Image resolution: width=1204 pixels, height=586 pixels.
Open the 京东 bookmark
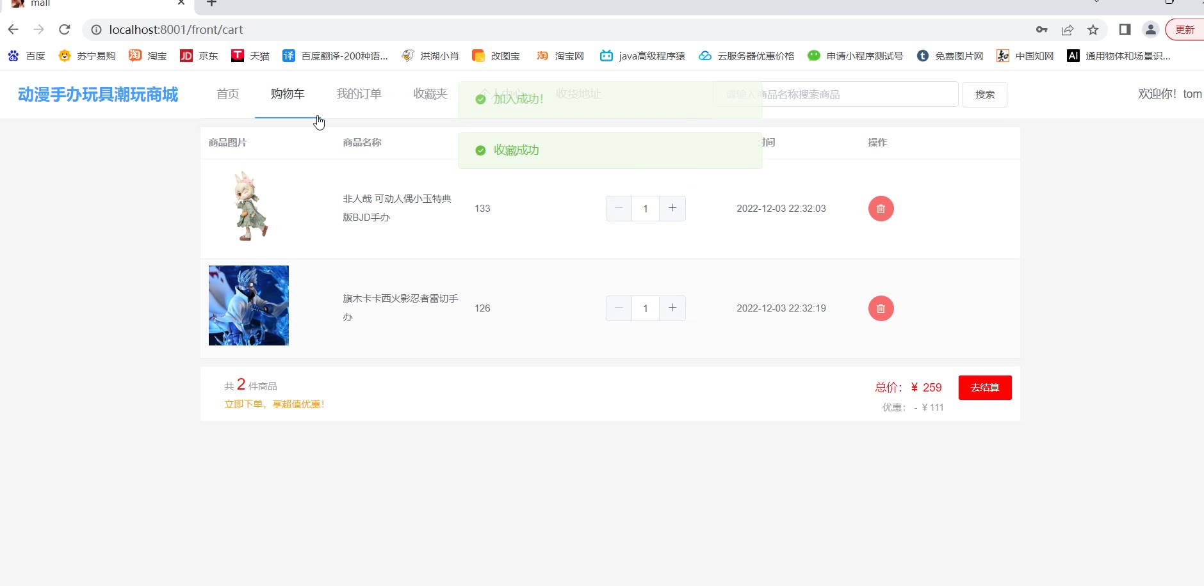(199, 56)
